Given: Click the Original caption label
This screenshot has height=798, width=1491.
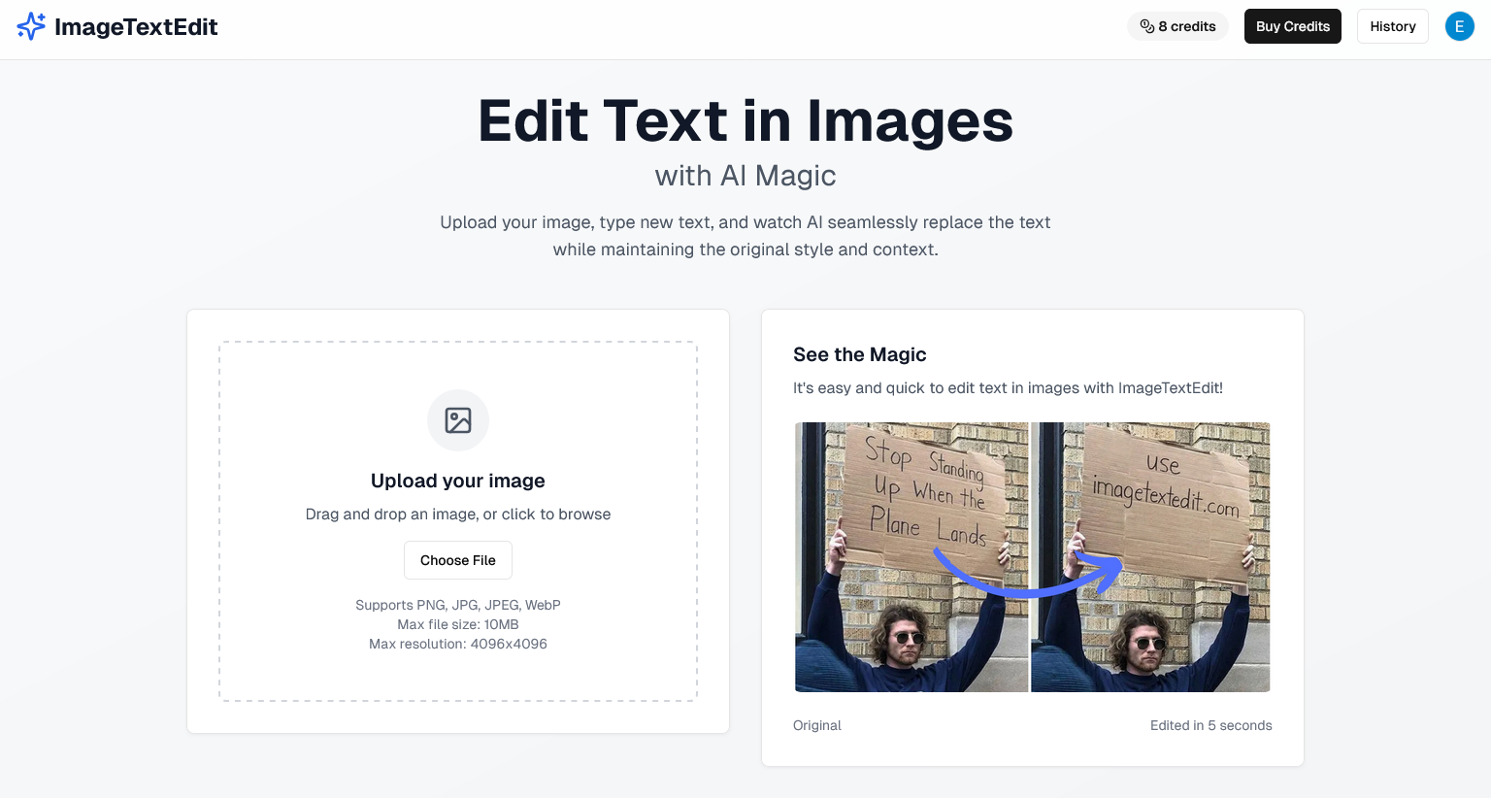Looking at the screenshot, I should click(x=816, y=725).
